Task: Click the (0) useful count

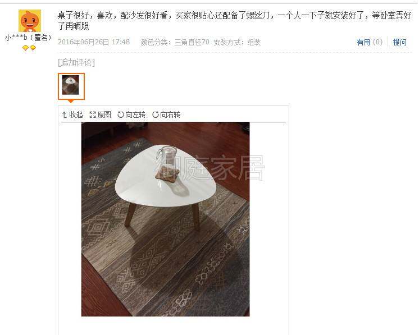Action: (x=377, y=42)
